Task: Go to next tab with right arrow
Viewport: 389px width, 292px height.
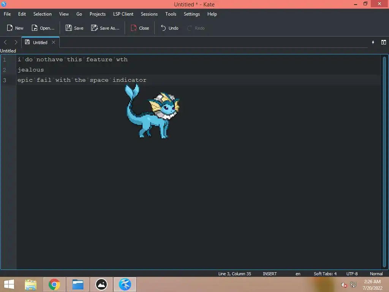Action: click(x=16, y=42)
